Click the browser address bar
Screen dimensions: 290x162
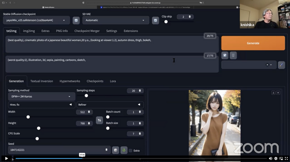145,3
